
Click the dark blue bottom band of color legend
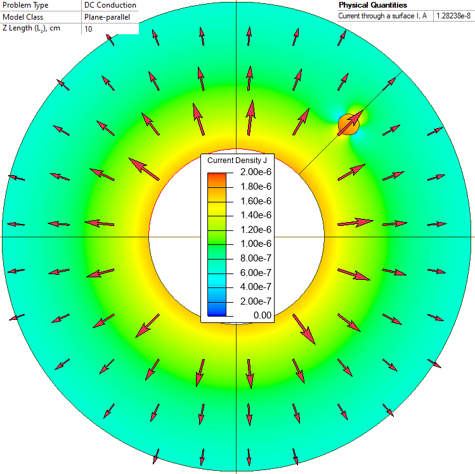217,310
